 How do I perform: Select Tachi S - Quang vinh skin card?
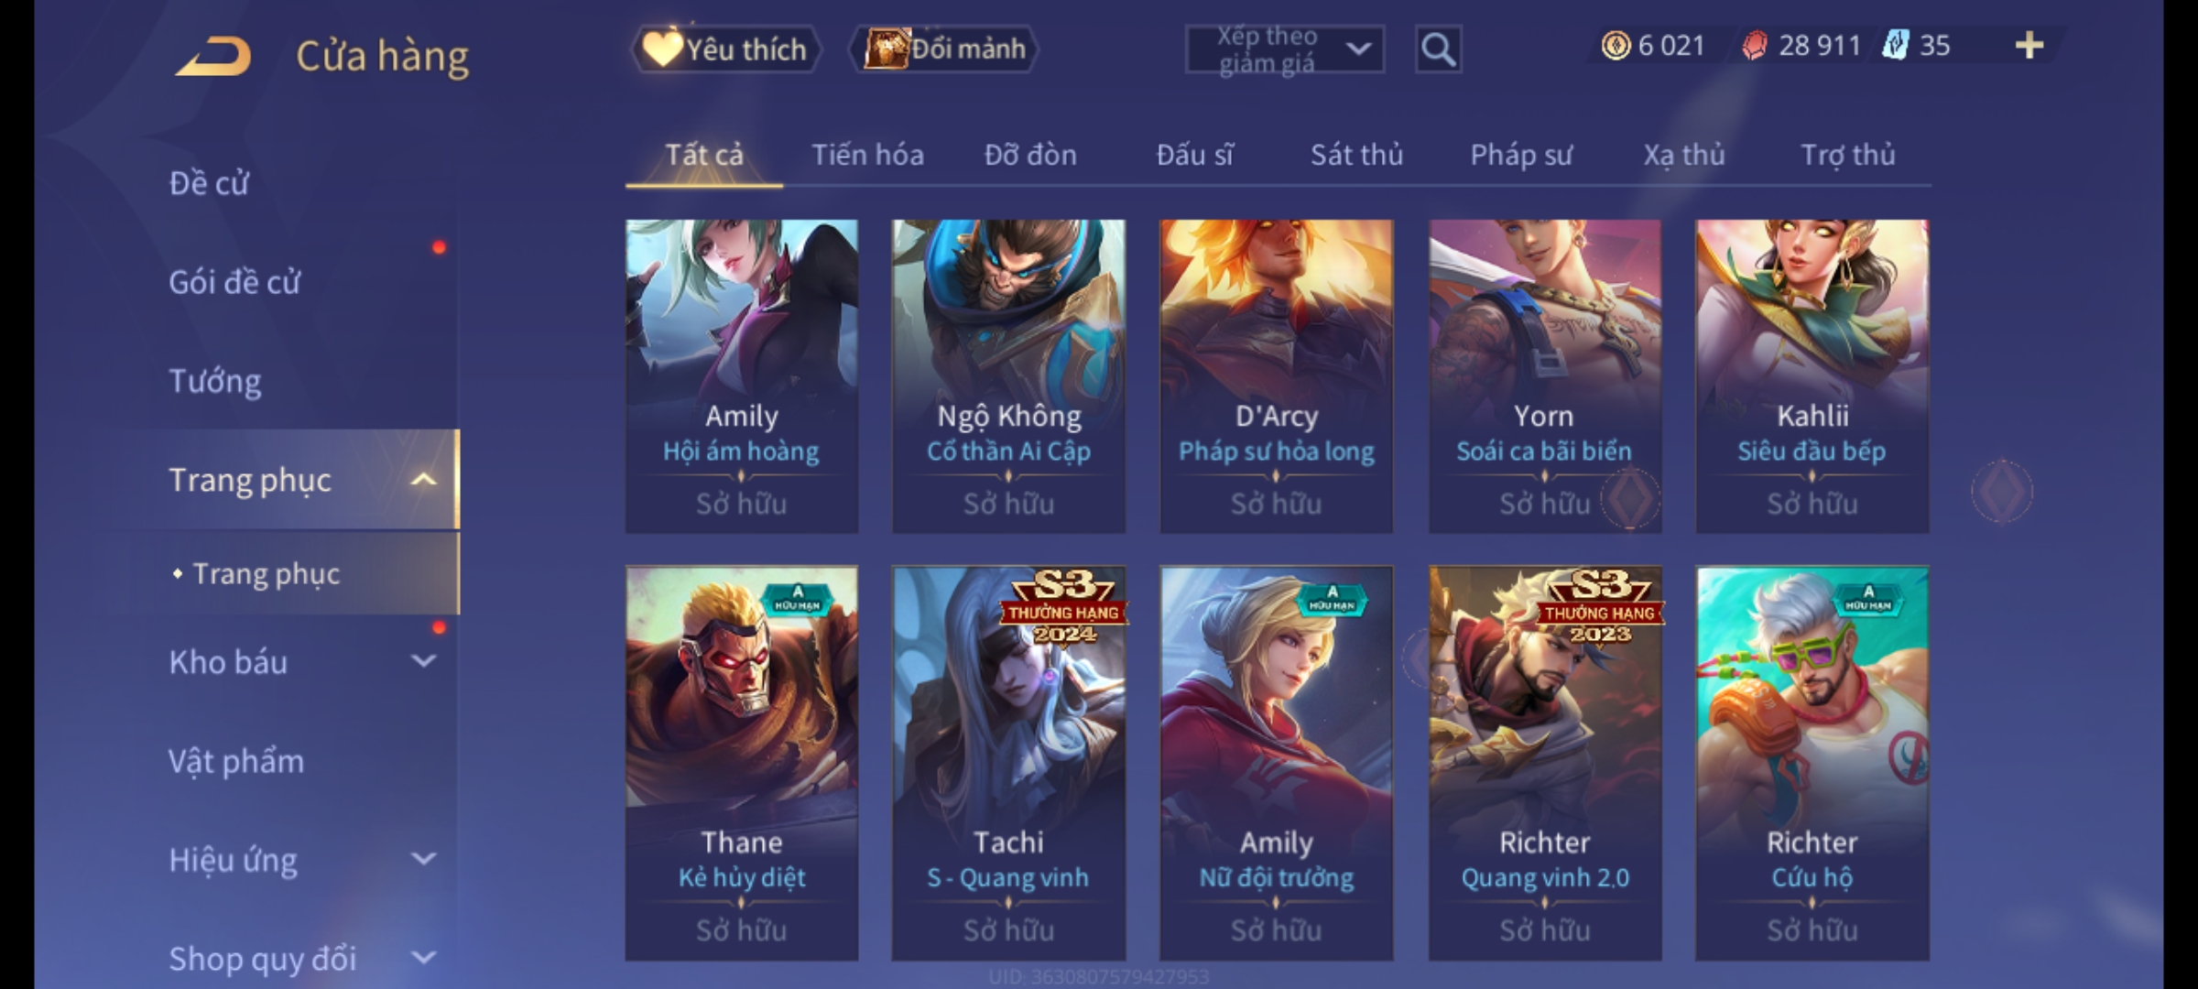click(1008, 763)
